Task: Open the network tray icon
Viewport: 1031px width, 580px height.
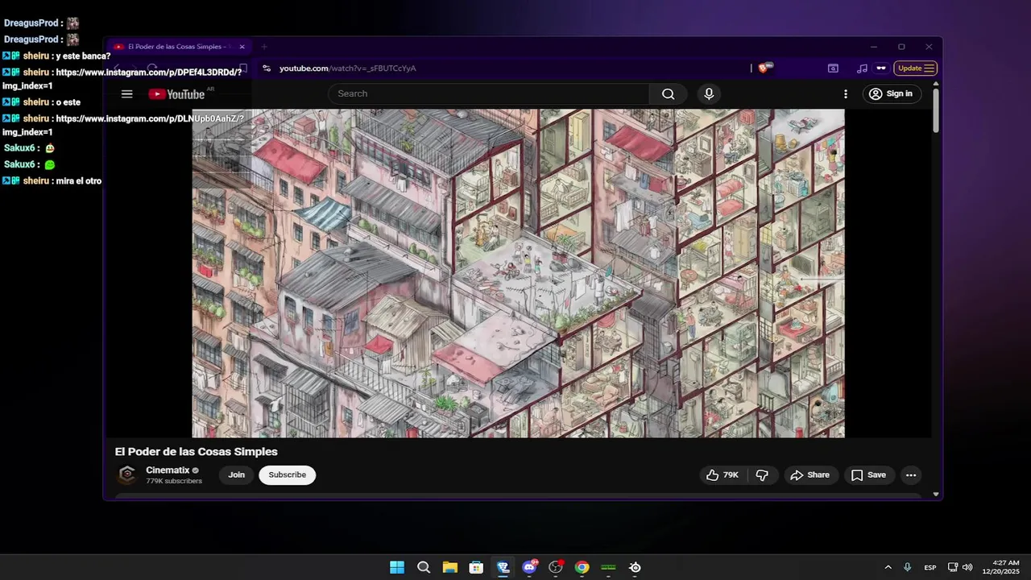Action: pyautogui.click(x=953, y=567)
